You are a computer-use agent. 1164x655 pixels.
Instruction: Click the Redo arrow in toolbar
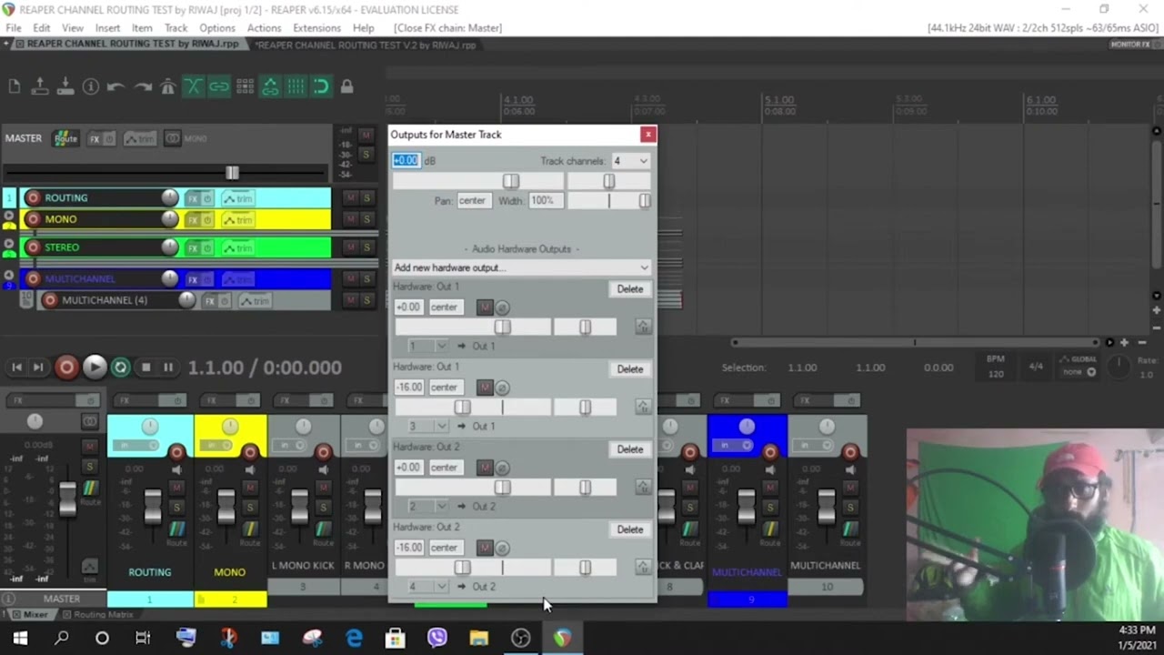(142, 86)
